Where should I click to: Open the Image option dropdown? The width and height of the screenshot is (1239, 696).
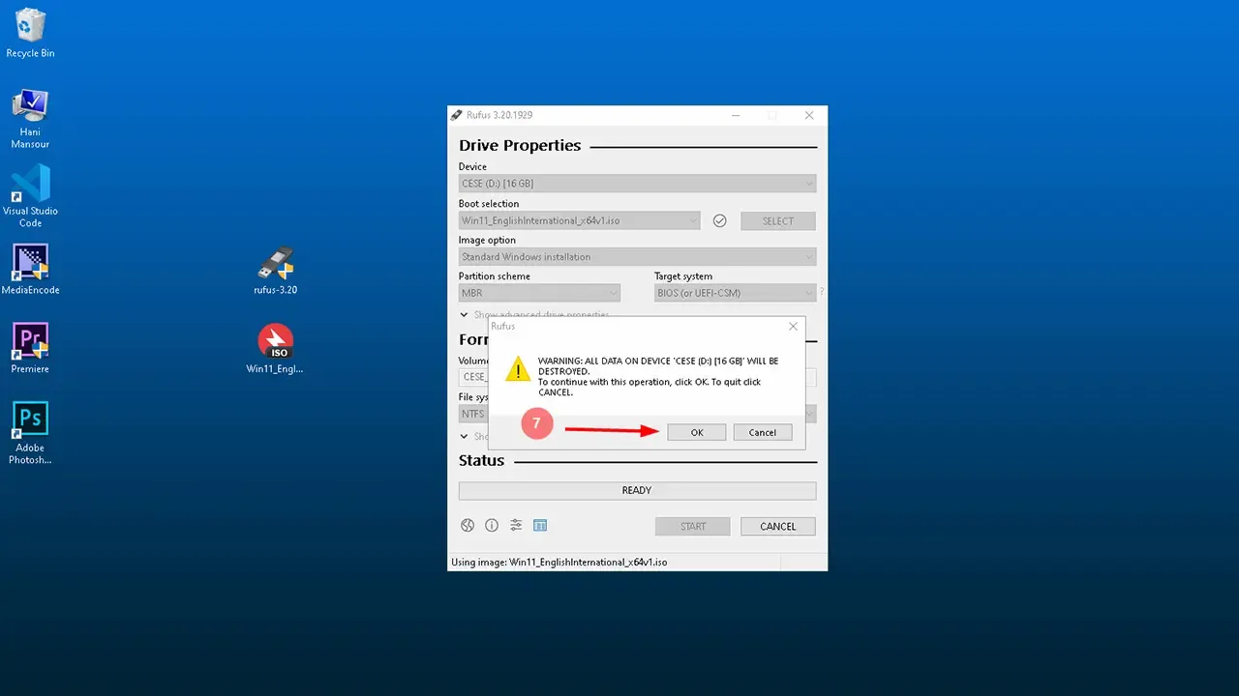(x=637, y=257)
